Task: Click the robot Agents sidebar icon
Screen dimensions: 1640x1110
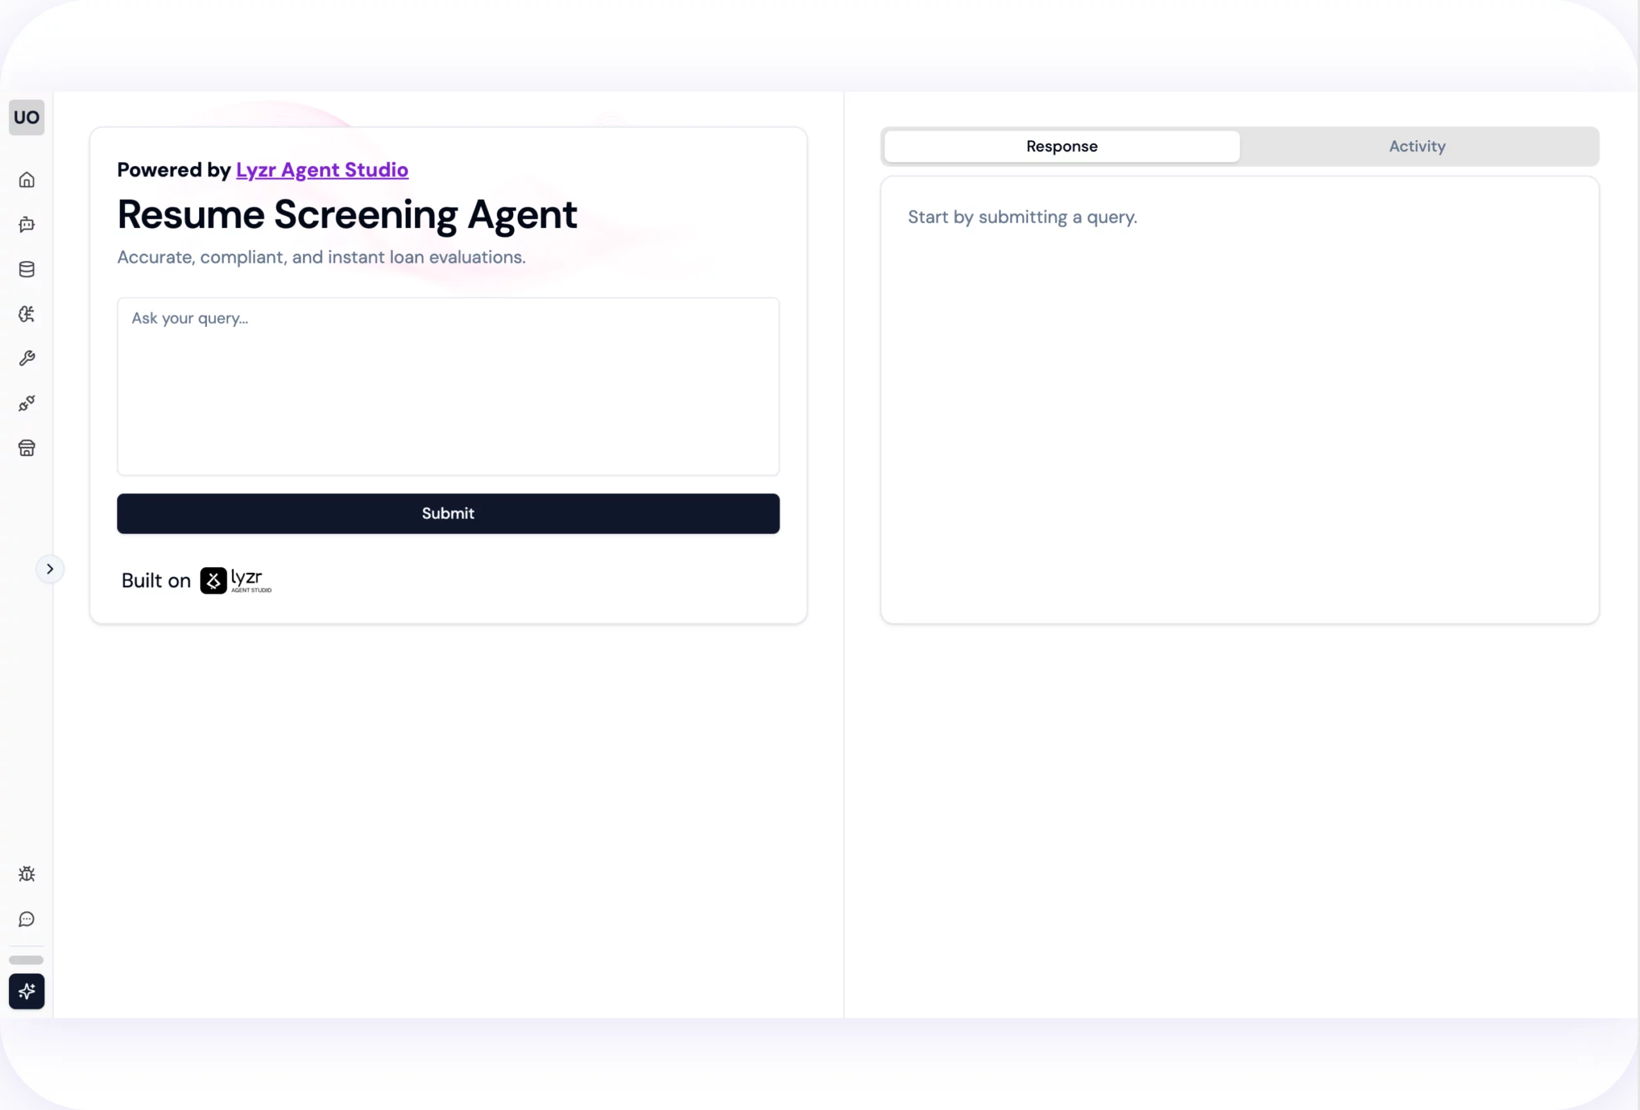Action: point(27,224)
